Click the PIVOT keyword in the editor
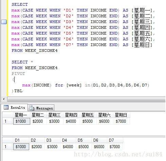Image resolution: width=166 pixels, height=161 pixels. (18, 74)
